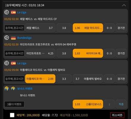Choose the 레알 베티스 3.7 home odds
Image resolution: width=131 pixels, height=119 pixels.
[40, 28]
